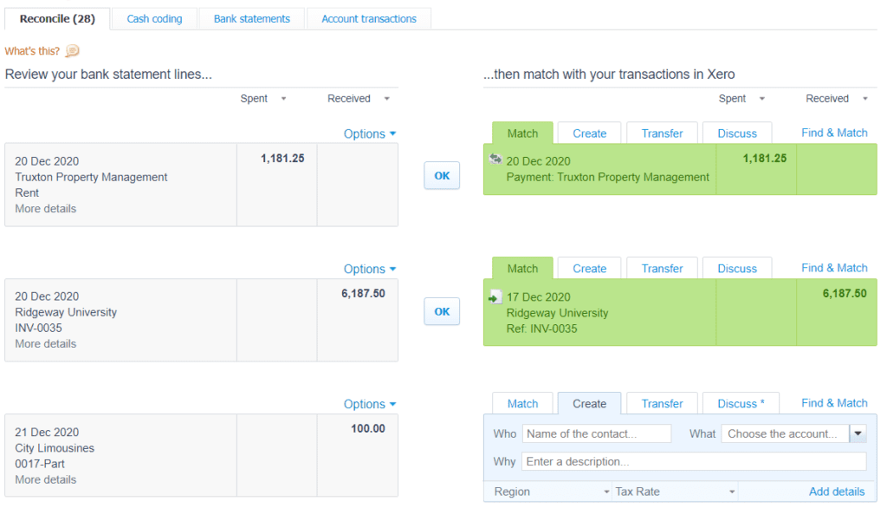Open the Cash coding tab
Viewport: 887px width, 521px height.
coord(154,19)
